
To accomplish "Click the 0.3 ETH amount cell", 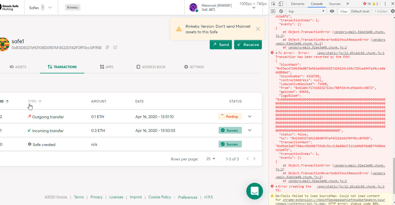I will pos(98,130).
